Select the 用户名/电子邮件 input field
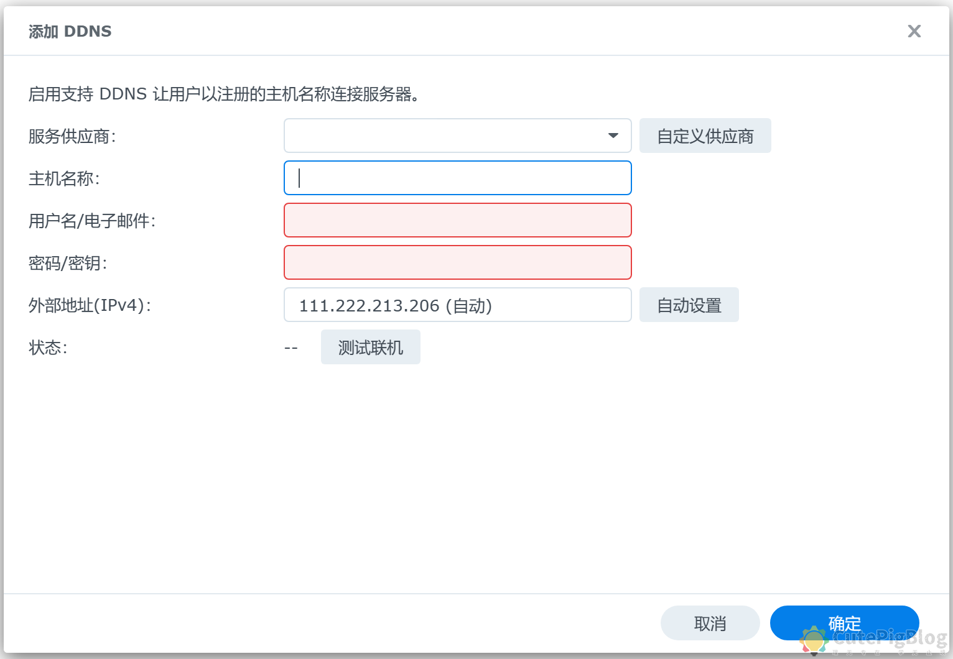Viewport: 953px width, 659px height. [457, 220]
